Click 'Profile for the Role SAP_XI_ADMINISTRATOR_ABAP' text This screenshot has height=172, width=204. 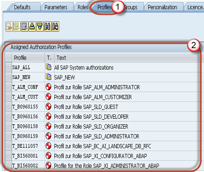(x=106, y=166)
